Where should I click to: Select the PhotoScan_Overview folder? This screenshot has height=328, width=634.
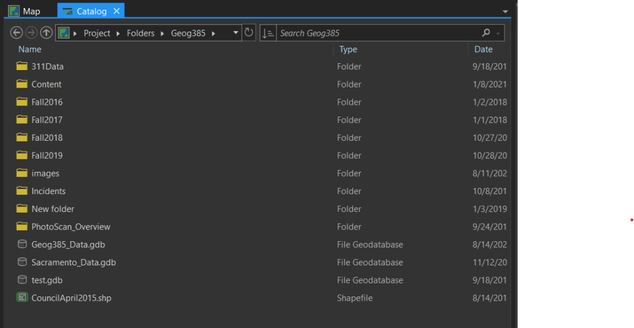(x=71, y=226)
